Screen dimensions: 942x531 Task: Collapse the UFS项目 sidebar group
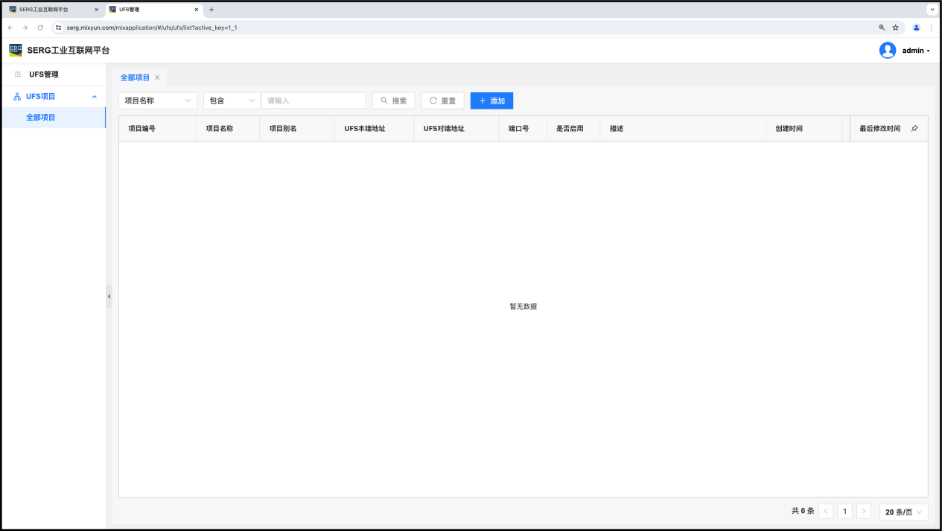pyautogui.click(x=94, y=97)
